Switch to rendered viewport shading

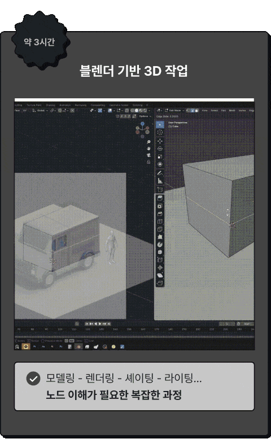[145, 111]
